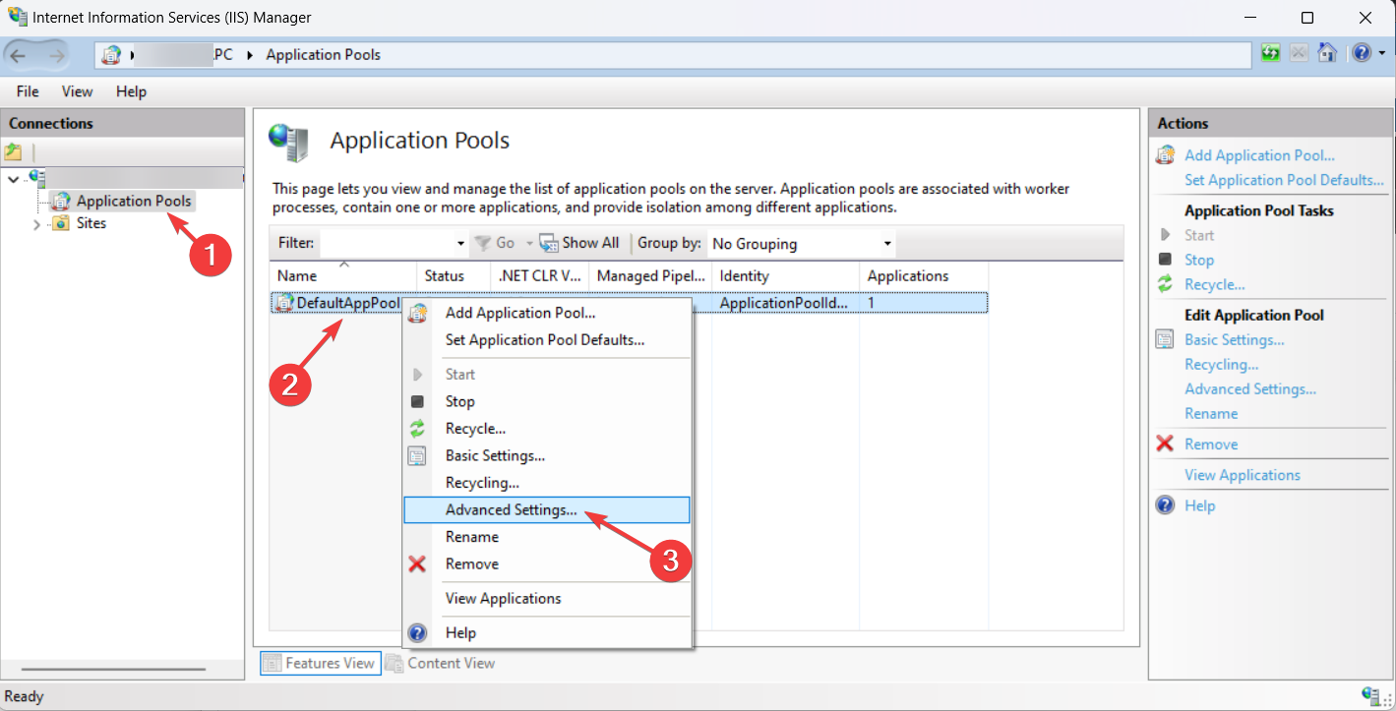Image resolution: width=1396 pixels, height=711 pixels.
Task: Click the server node icon in Connections tree
Action: pyautogui.click(x=37, y=177)
